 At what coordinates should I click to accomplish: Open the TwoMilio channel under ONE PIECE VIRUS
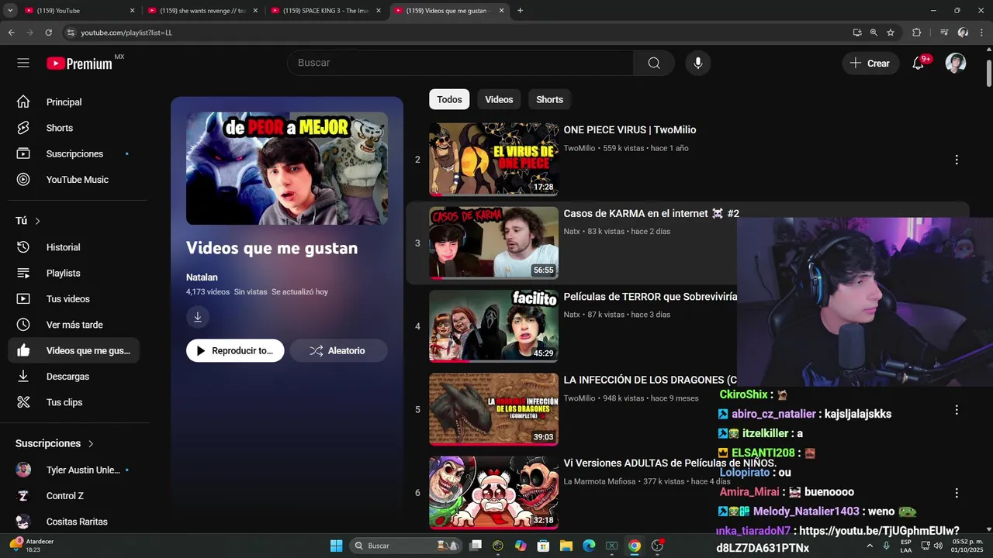(x=580, y=148)
